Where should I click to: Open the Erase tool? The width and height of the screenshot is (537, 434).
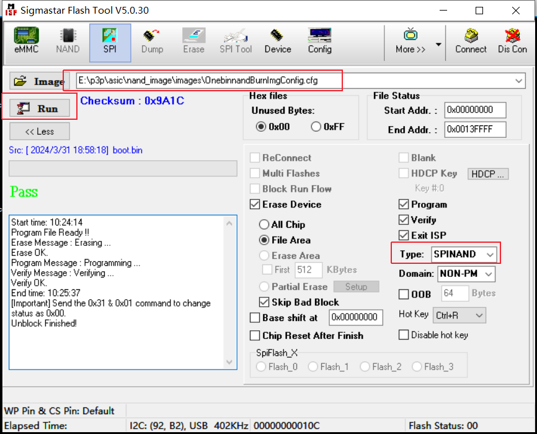tap(194, 41)
